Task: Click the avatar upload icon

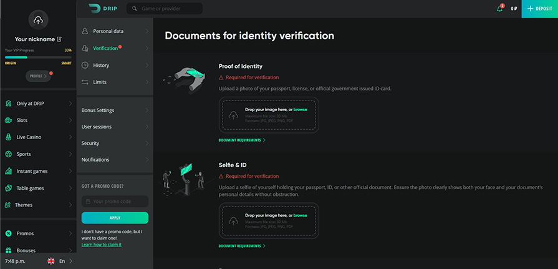Action: point(38,21)
